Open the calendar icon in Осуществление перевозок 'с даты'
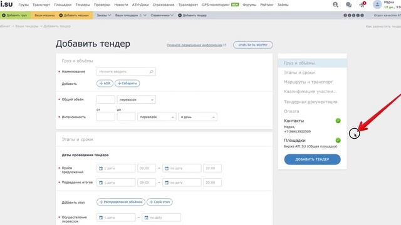Screen dimensions: 401x225 tap(101, 217)
